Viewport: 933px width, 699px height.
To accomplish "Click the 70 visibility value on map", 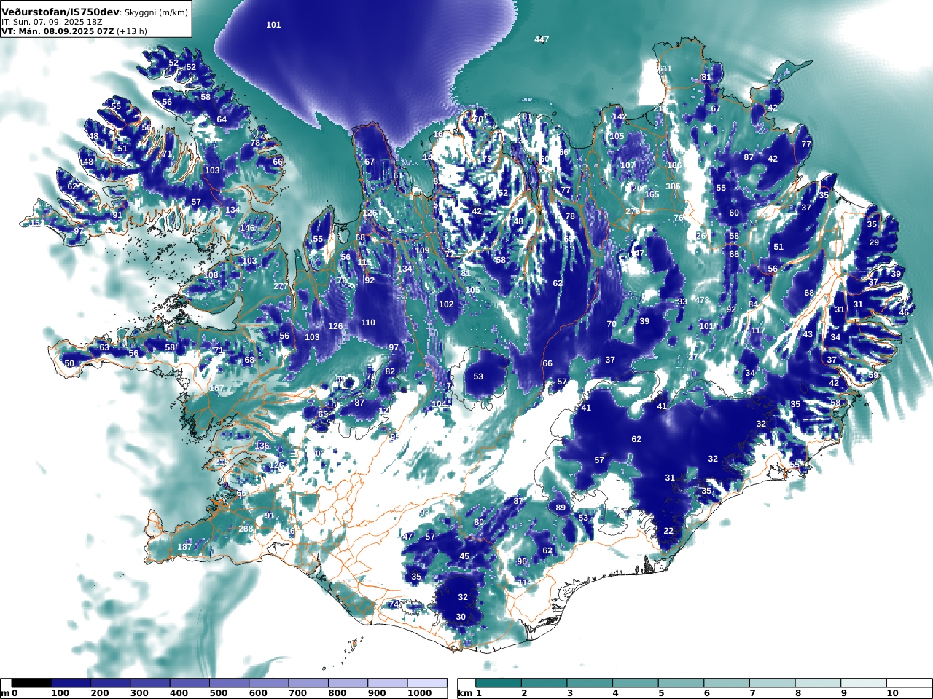I will click(612, 324).
